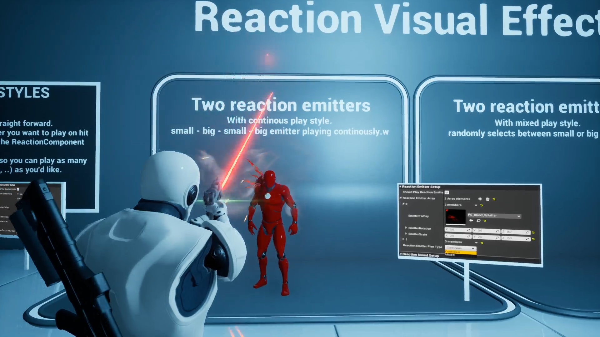Click the EmitterToPlay label
This screenshot has width=600, height=337.
[418, 216]
